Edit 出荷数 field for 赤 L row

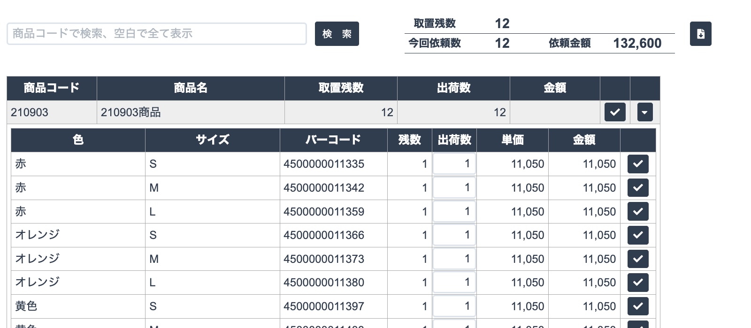click(454, 211)
